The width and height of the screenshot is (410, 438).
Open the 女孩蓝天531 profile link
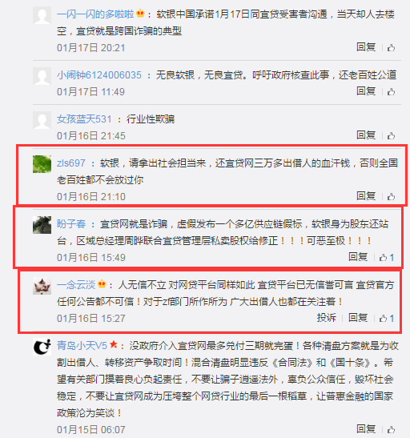point(84,119)
